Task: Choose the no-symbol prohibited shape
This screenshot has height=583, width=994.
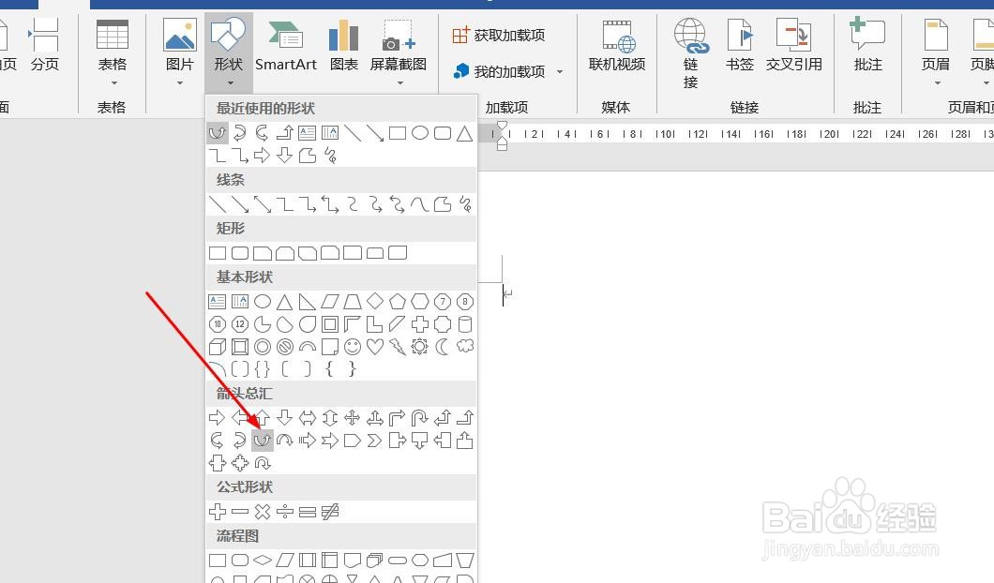Action: coord(285,347)
